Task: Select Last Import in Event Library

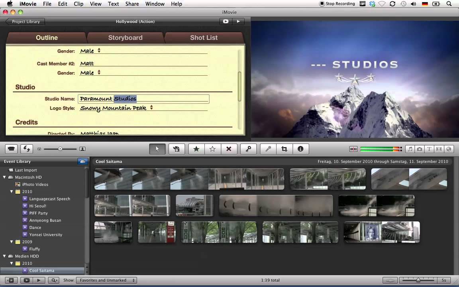Action: (x=26, y=170)
